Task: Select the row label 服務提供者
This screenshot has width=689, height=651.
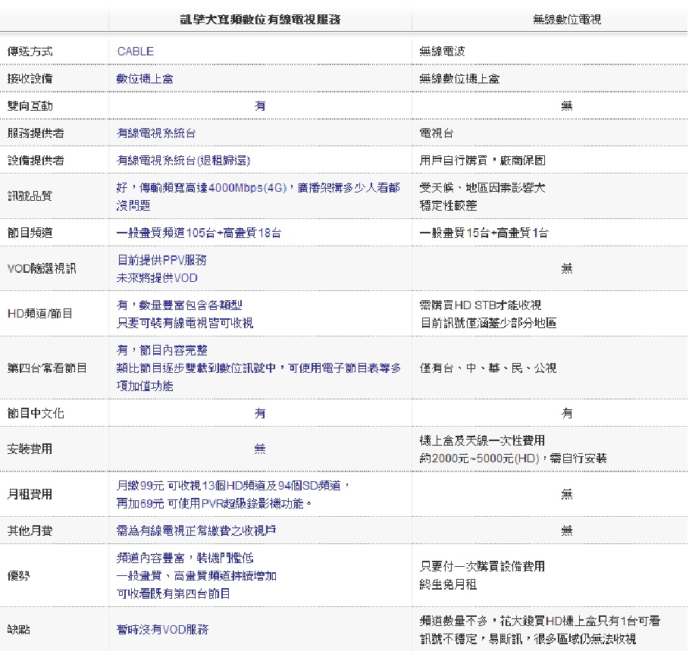Action: point(36,133)
